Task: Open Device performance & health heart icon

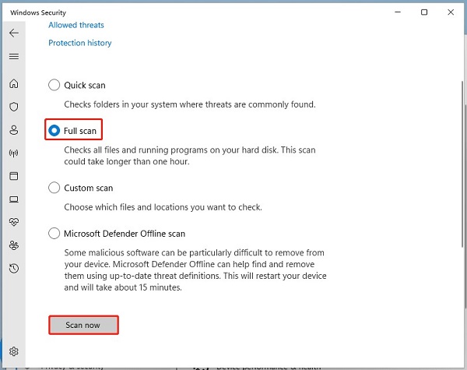Action: 14,222
